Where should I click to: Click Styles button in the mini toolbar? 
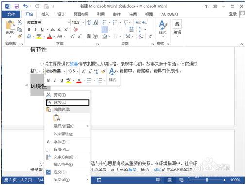click(113, 75)
